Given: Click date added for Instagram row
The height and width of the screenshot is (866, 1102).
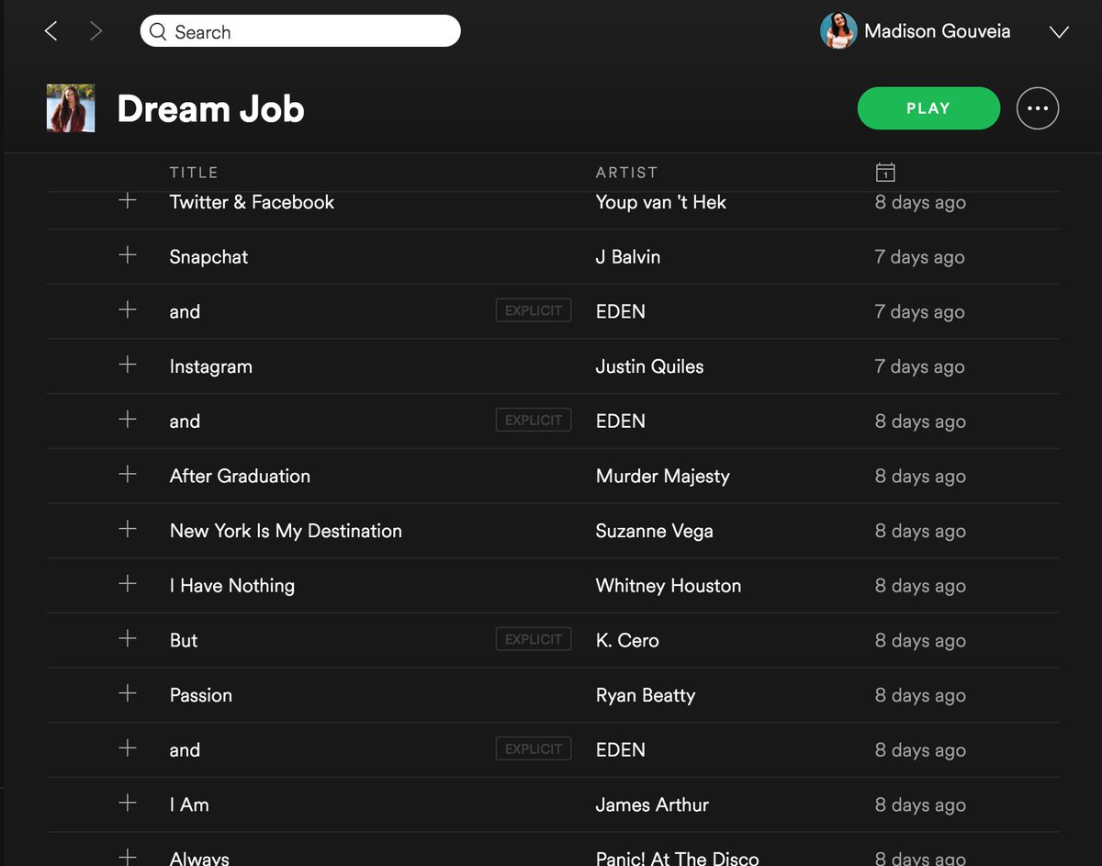Looking at the screenshot, I should [919, 366].
